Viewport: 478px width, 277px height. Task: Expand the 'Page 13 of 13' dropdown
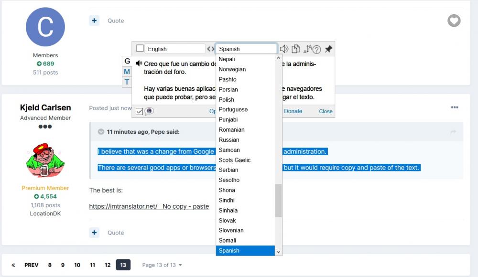pyautogui.click(x=162, y=265)
